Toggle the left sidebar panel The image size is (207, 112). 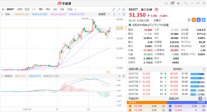click(3, 9)
